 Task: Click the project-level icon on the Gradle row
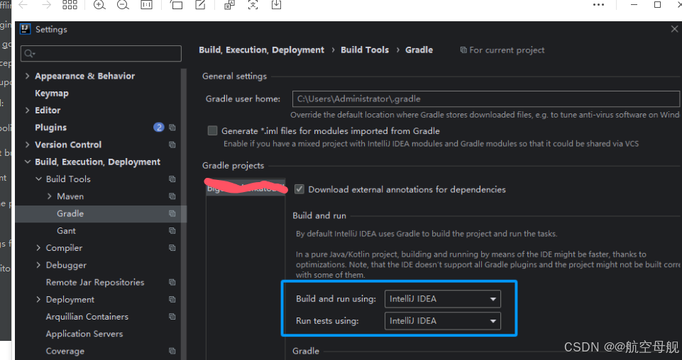point(172,213)
